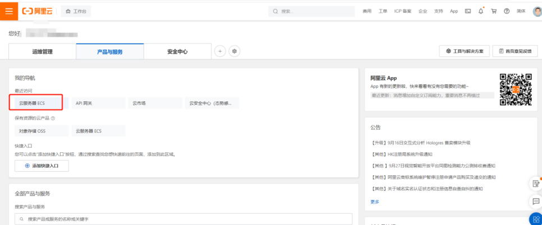Image resolution: width=542 pixels, height=225 pixels.
Task: Open the hamburger main menu
Action: [9, 11]
